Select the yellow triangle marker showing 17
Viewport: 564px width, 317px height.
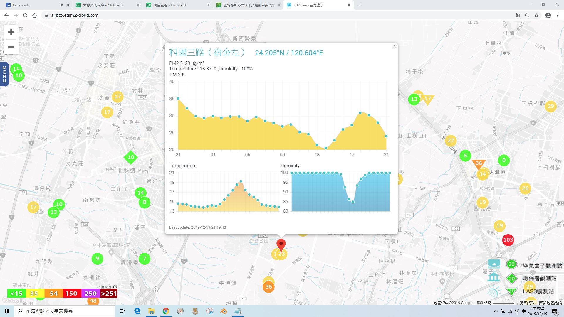(x=428, y=100)
